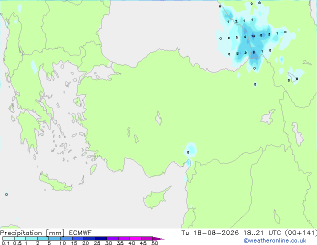Viewport: 317px width, 245px height.
Task: Click the "18..21 UTC" time range text
Action: tap(262, 233)
